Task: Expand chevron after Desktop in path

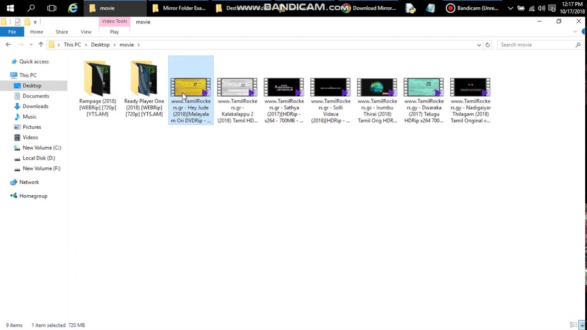Action: tap(115, 45)
